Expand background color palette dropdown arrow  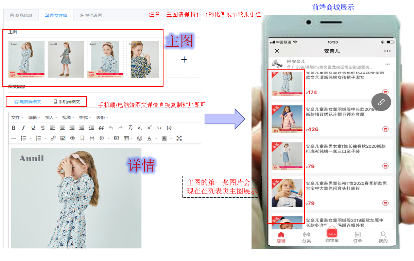click(171, 138)
